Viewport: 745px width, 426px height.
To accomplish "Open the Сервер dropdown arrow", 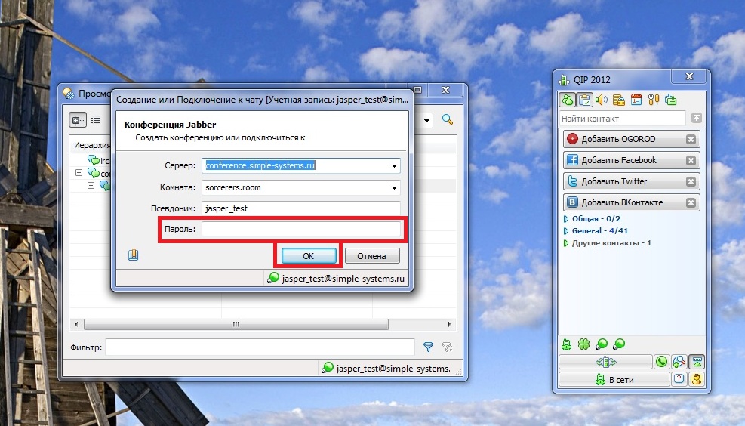I will point(394,166).
